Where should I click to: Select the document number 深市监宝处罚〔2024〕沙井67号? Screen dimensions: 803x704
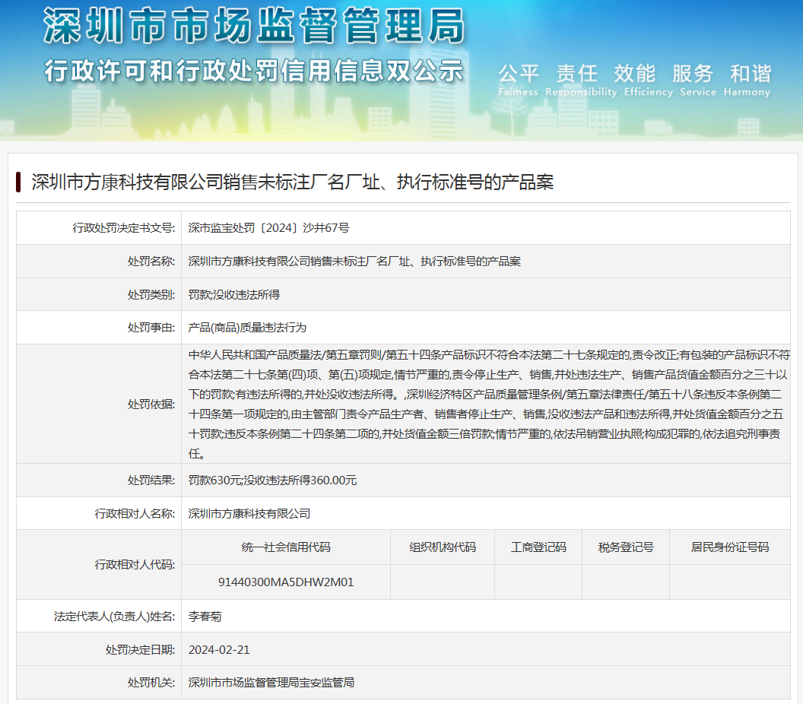[268, 228]
